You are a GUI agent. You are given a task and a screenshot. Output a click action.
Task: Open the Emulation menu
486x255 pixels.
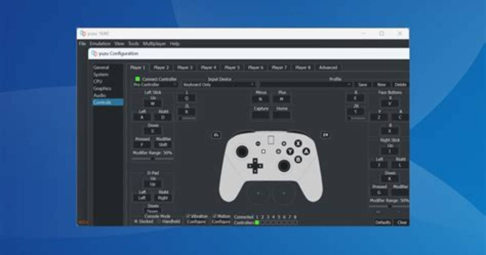pos(100,44)
